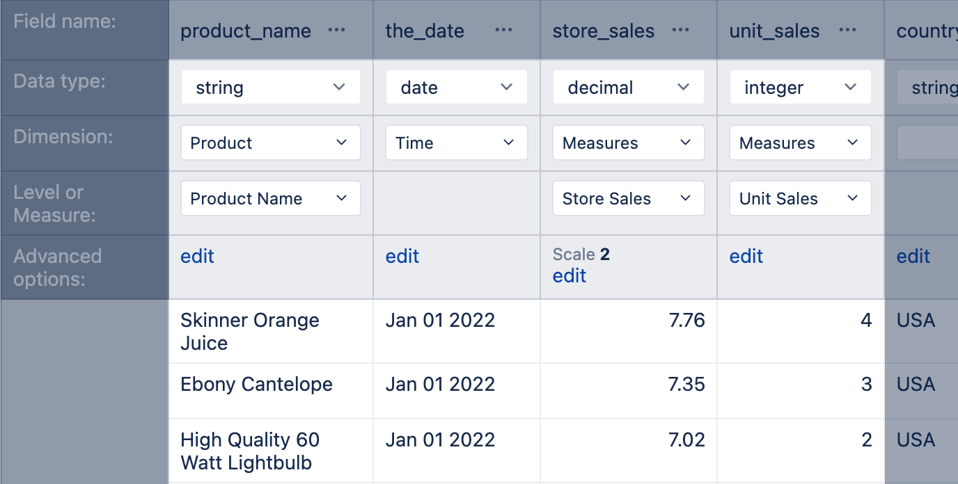The image size is (958, 484).
Task: Open the data type dropdown showing string
Action: (x=270, y=87)
